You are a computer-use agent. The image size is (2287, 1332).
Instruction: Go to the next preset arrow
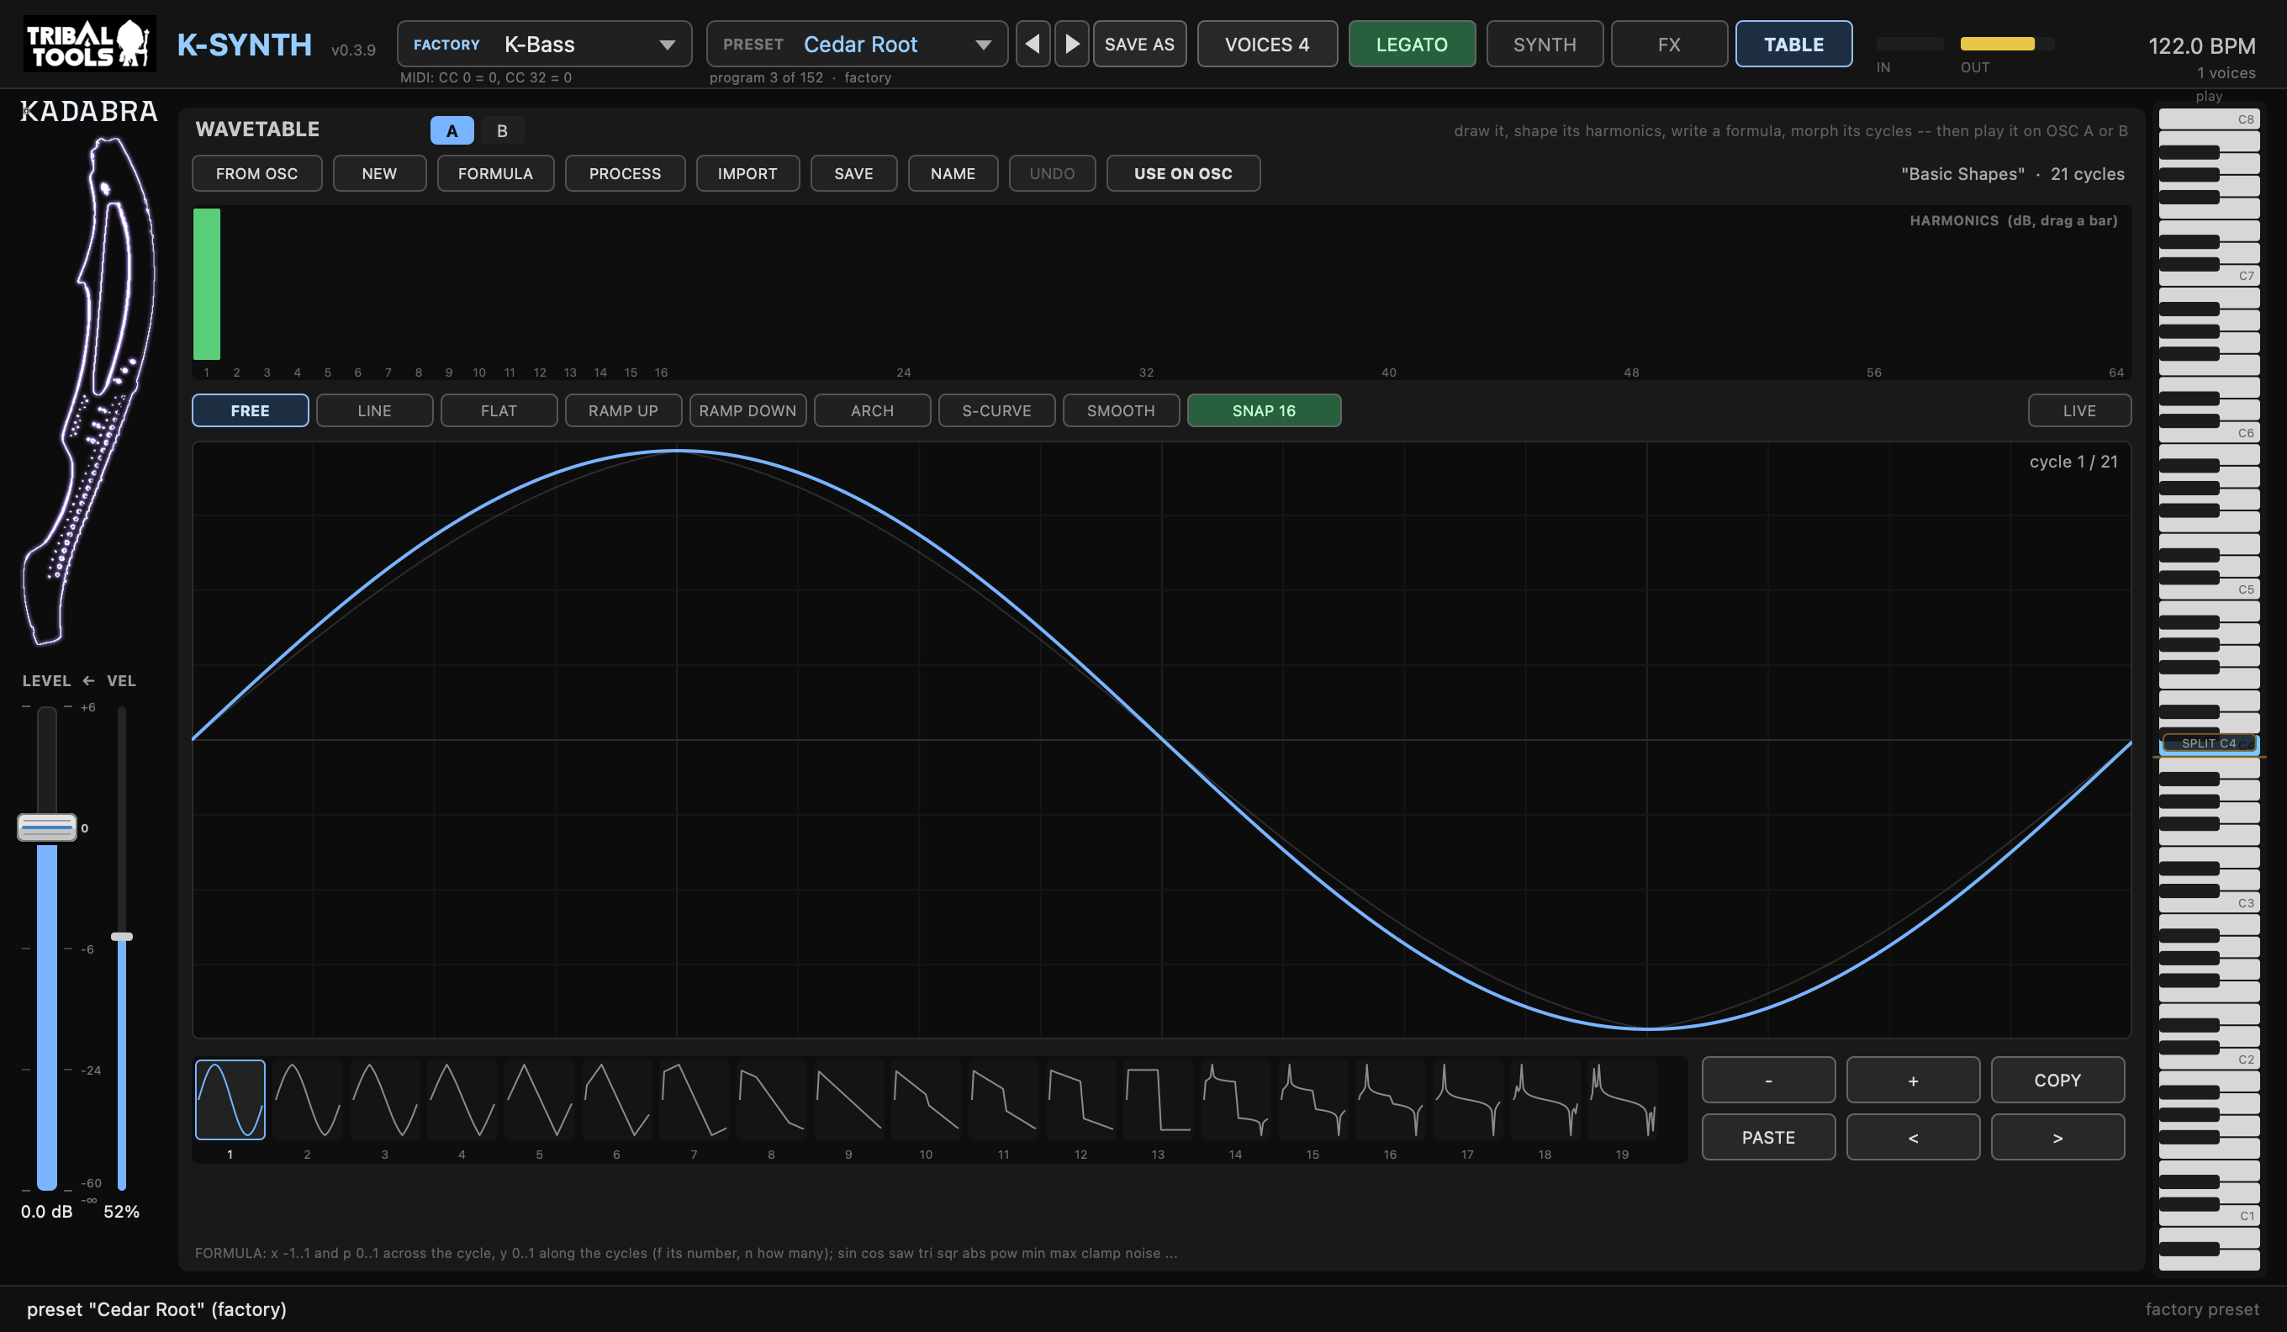pyautogui.click(x=1072, y=44)
